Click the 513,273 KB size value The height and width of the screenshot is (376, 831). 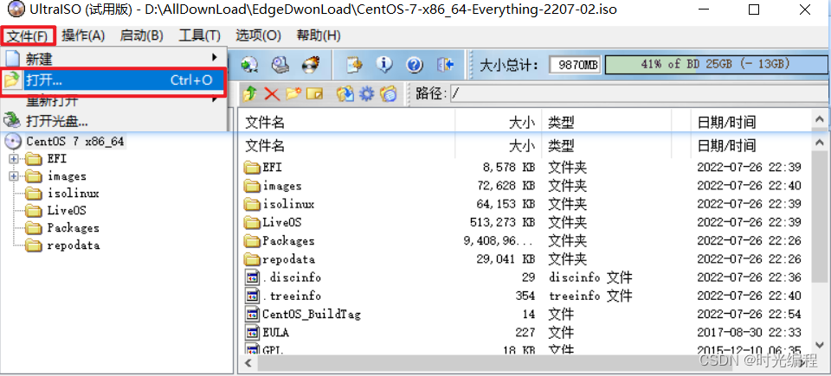(502, 222)
